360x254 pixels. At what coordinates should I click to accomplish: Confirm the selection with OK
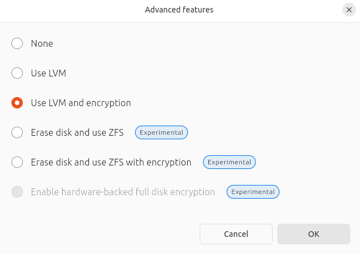pos(313,234)
